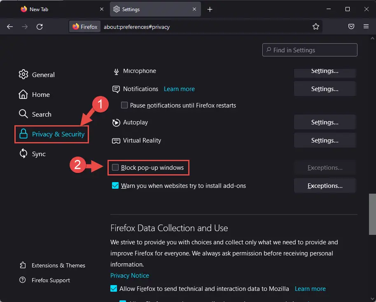Select the Settings tab
Screen dimensions: 376x302
[155, 9]
